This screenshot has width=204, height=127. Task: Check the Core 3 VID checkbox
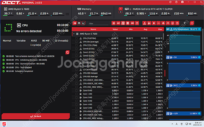pyautogui.click(x=76, y=101)
